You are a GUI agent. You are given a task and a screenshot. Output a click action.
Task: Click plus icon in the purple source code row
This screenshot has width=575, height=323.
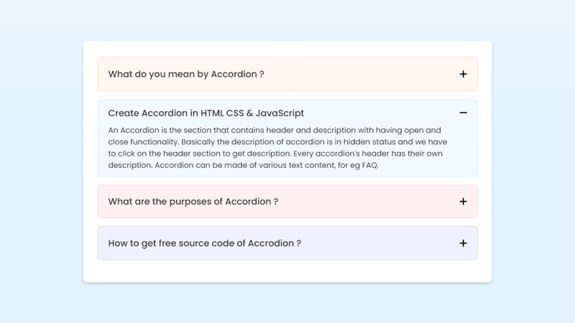tap(463, 243)
